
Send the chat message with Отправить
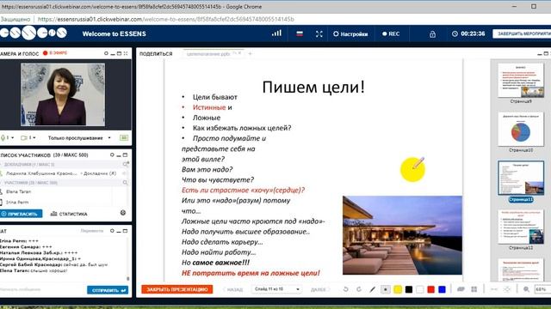tap(108, 290)
